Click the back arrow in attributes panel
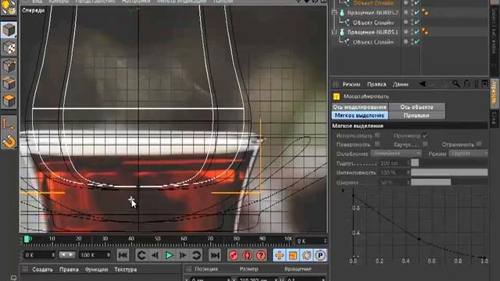The height and width of the screenshot is (281, 500). click(x=423, y=84)
